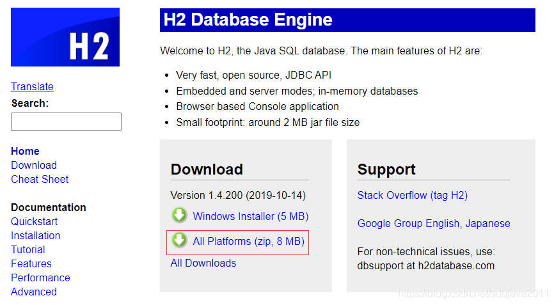The width and height of the screenshot is (554, 305).
Task: Click 'Embedded and server modes' bullet text
Action: point(297,91)
